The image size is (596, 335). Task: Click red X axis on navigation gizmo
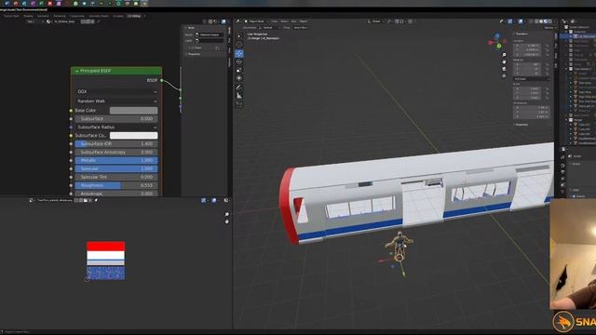491,43
